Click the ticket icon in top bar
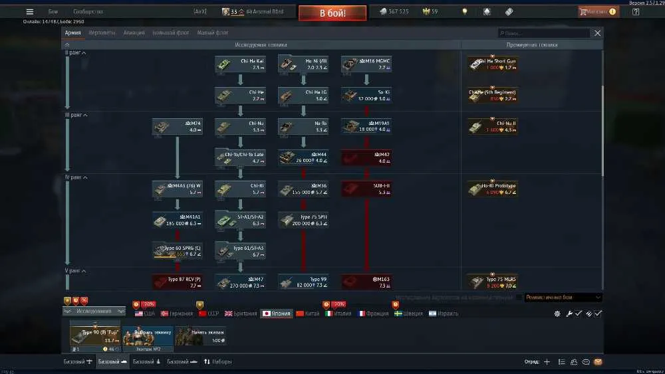 pos(509,12)
